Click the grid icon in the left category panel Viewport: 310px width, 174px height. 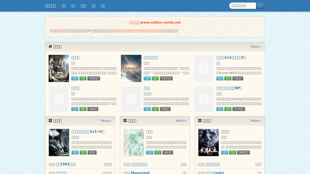point(50,121)
